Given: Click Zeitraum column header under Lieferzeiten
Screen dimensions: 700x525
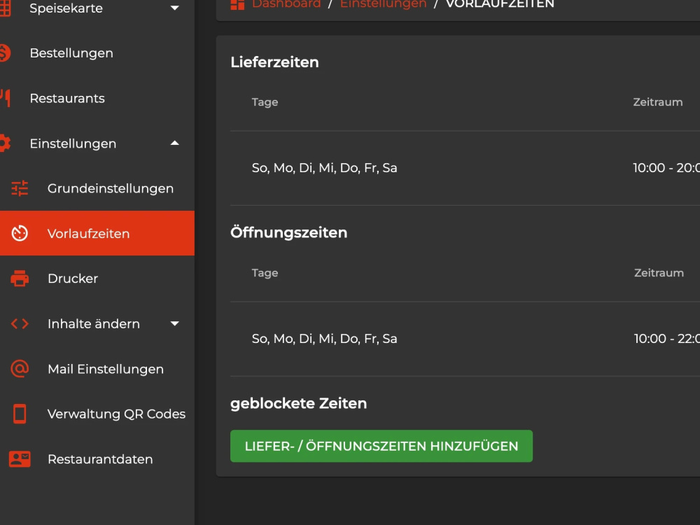Looking at the screenshot, I should (657, 102).
